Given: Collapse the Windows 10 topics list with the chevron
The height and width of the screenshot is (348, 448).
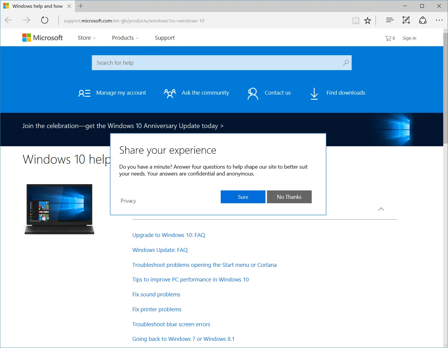Looking at the screenshot, I should click(381, 209).
